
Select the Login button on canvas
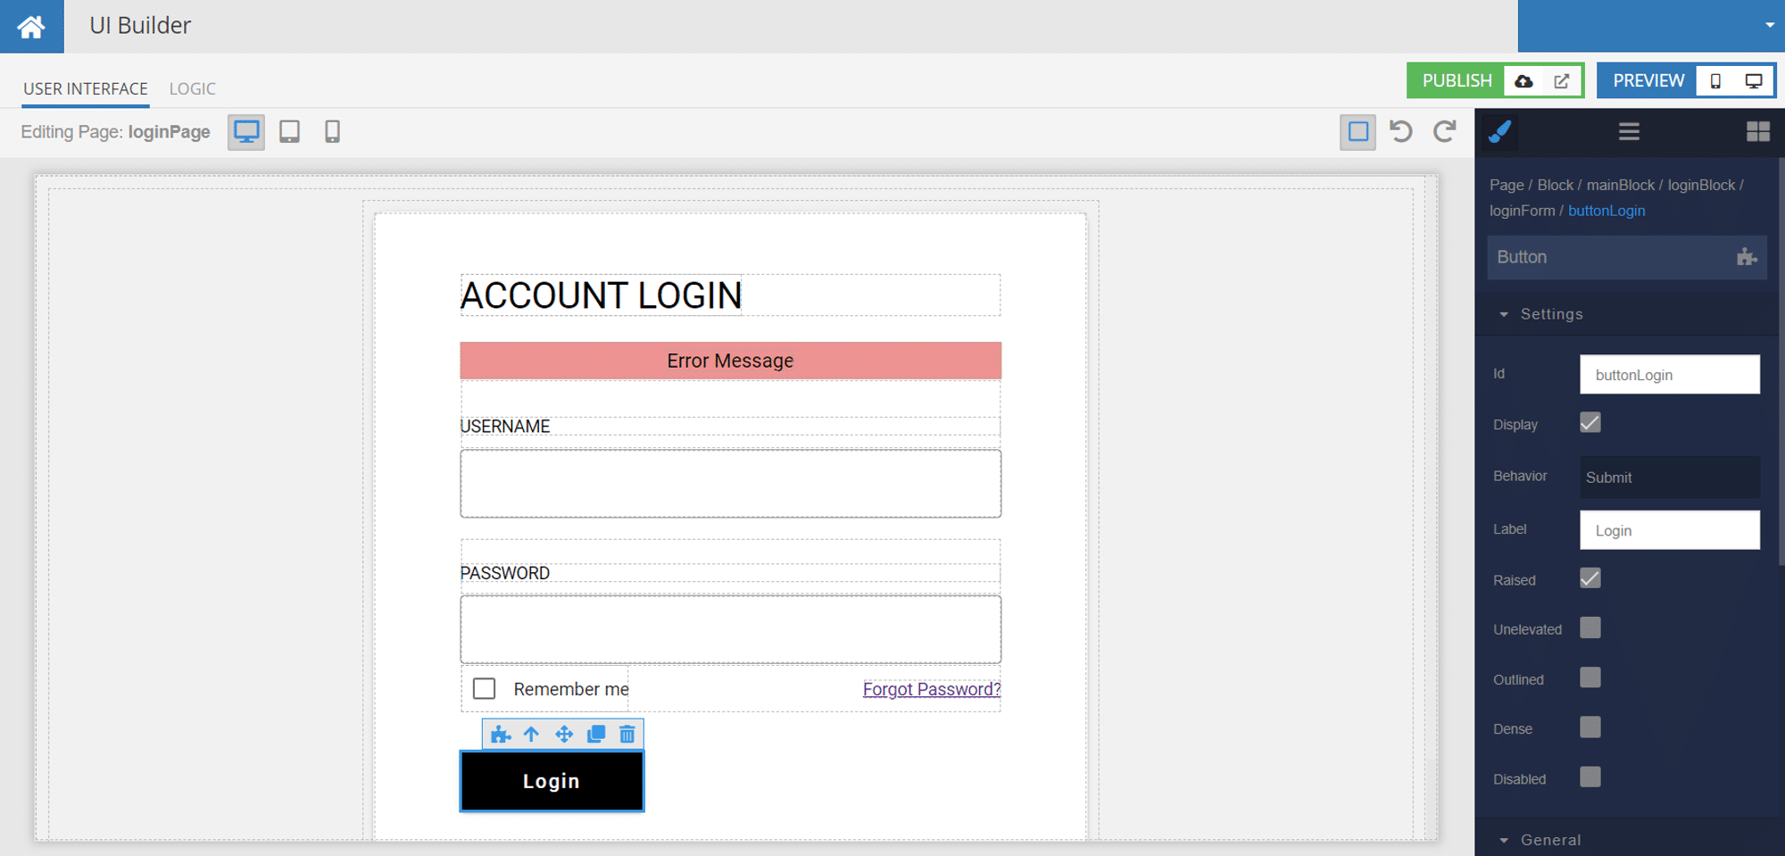[552, 781]
